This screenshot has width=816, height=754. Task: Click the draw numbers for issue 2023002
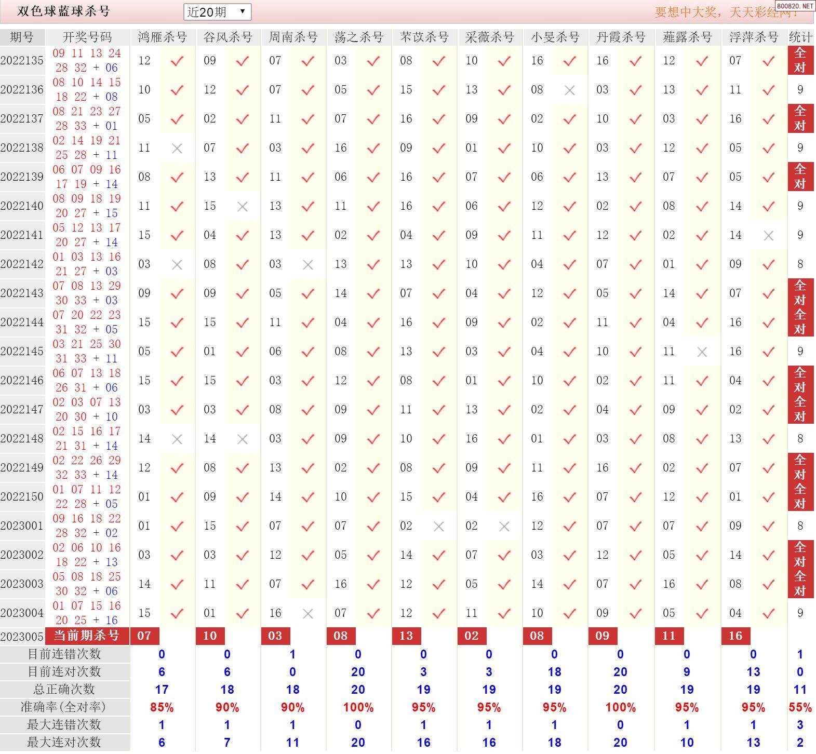(x=87, y=555)
